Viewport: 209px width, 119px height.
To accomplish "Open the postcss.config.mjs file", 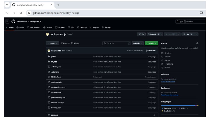I will [58, 97].
